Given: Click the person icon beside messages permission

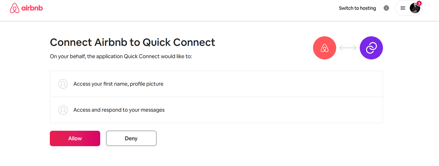Looking at the screenshot, I should (x=63, y=110).
